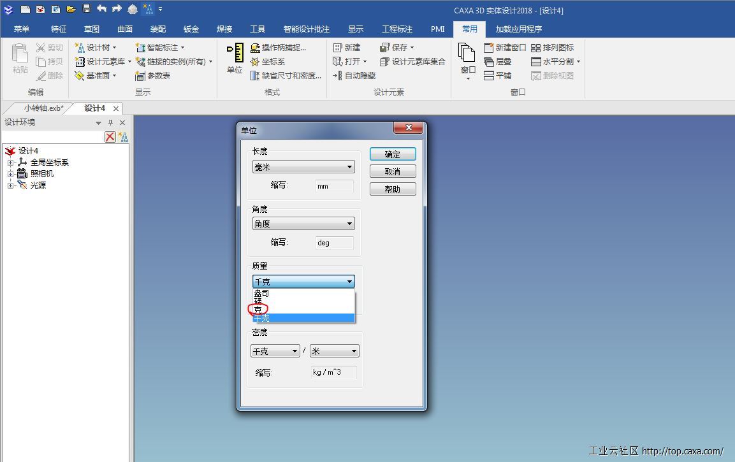Collapse the 质量 unit dropdown

coord(303,281)
